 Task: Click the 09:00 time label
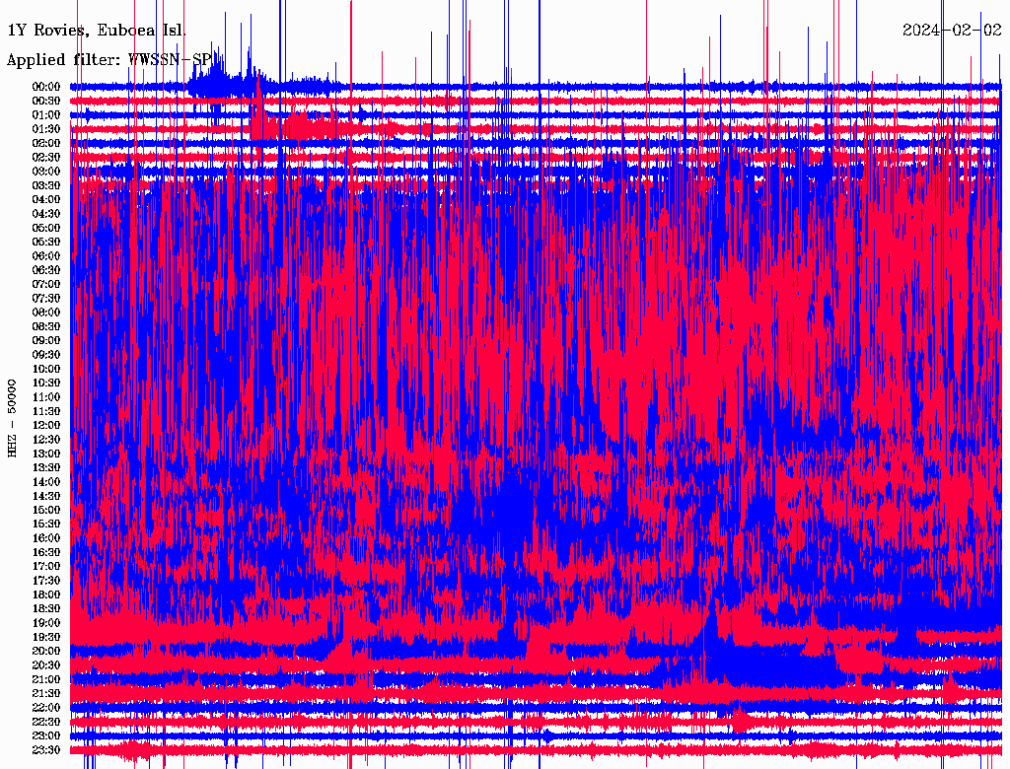pyautogui.click(x=46, y=341)
